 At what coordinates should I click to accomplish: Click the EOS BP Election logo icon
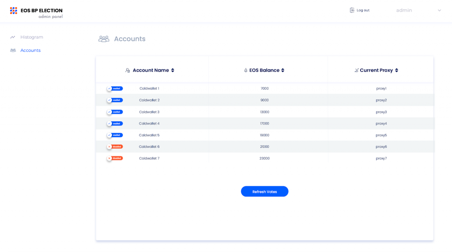(x=14, y=11)
